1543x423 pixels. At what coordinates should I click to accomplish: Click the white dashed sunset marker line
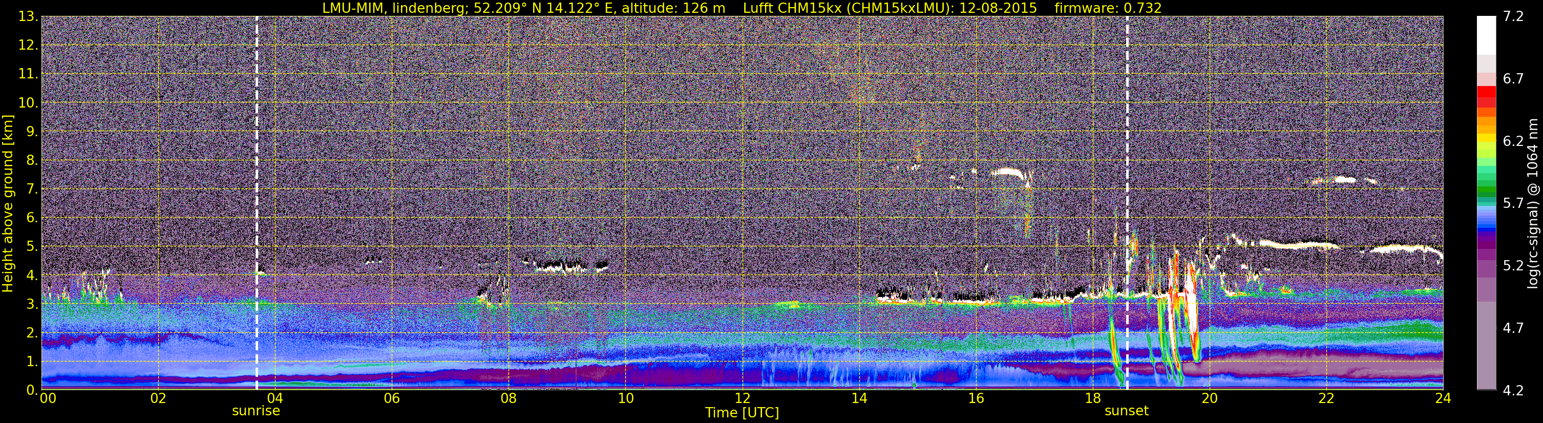(x=1127, y=204)
